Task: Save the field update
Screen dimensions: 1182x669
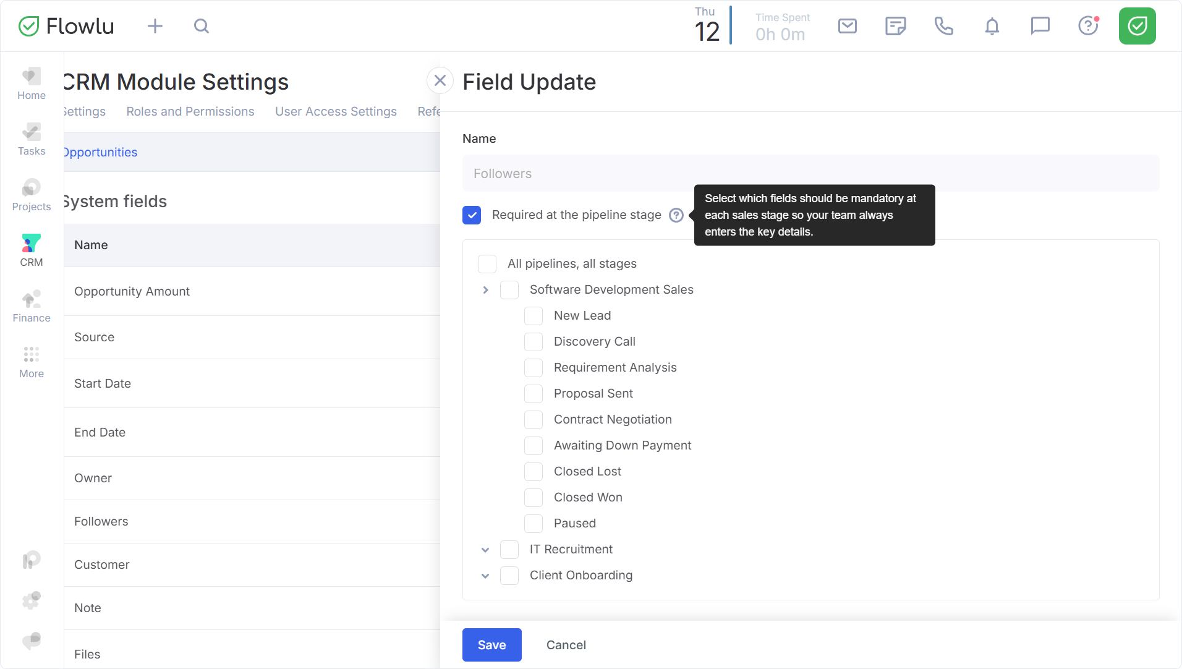Action: coord(491,645)
